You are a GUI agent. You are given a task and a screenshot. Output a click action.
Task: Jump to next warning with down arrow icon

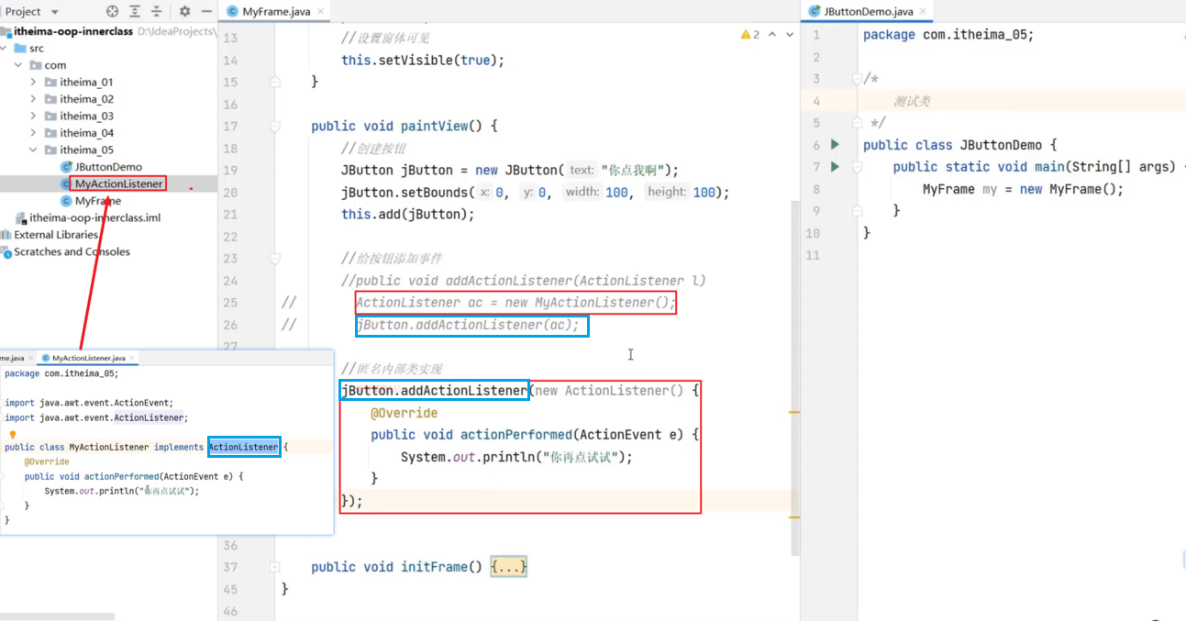(789, 34)
